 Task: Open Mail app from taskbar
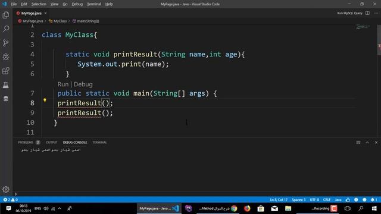click(x=274, y=209)
